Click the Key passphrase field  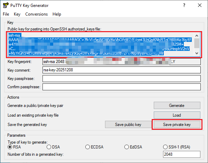click(x=122, y=79)
